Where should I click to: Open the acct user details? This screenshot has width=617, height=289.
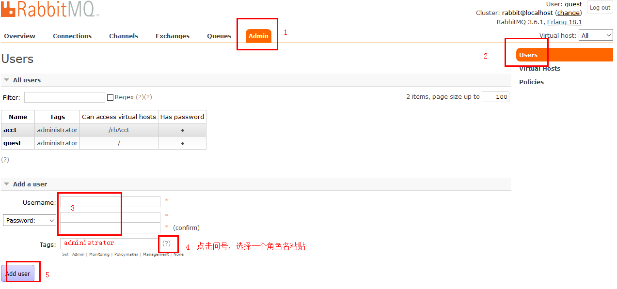tap(10, 130)
